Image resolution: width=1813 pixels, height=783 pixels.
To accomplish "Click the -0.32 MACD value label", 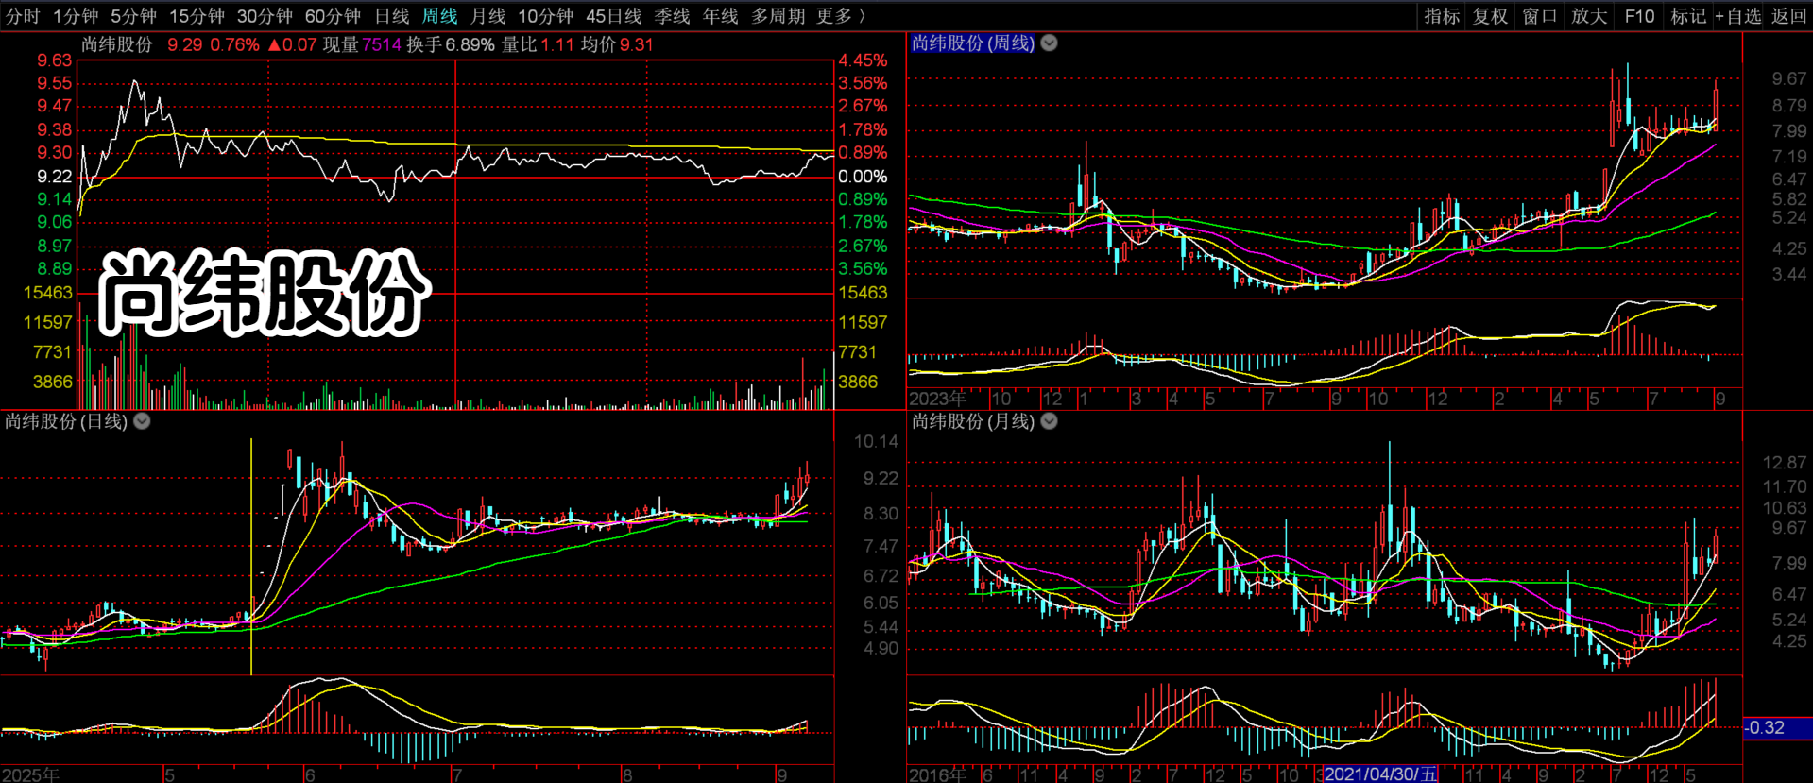I will point(1765,727).
